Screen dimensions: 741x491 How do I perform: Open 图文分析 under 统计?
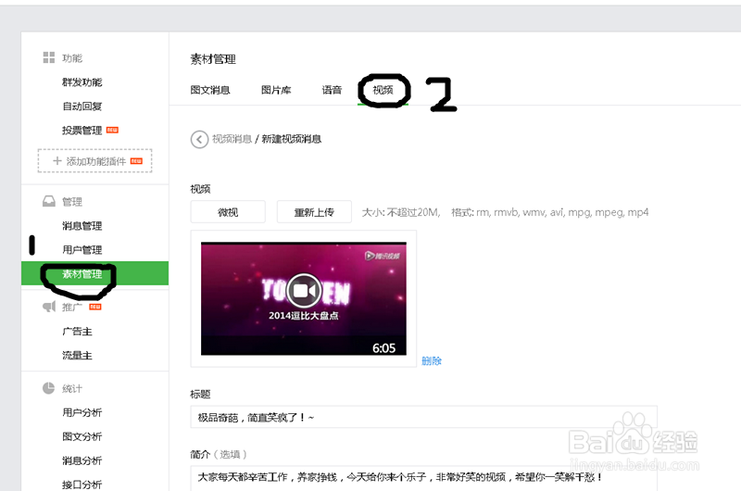82,436
